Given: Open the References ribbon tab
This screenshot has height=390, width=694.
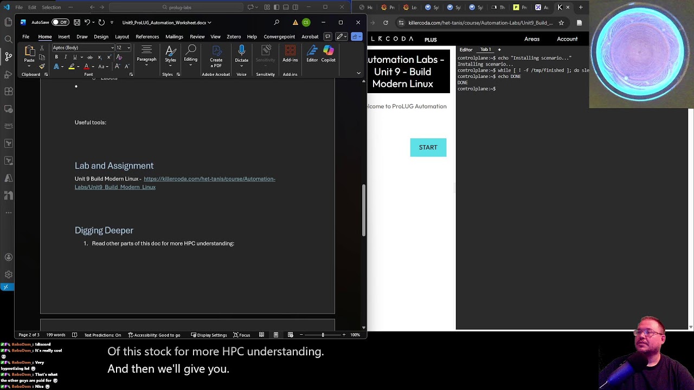Looking at the screenshot, I should (x=147, y=36).
